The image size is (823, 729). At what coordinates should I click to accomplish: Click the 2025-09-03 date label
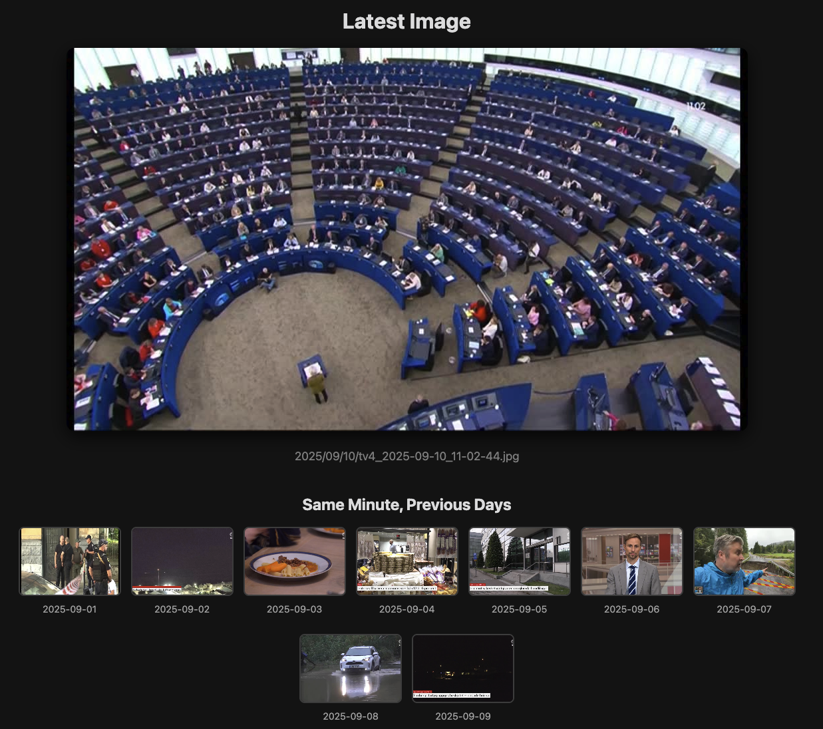click(x=295, y=609)
